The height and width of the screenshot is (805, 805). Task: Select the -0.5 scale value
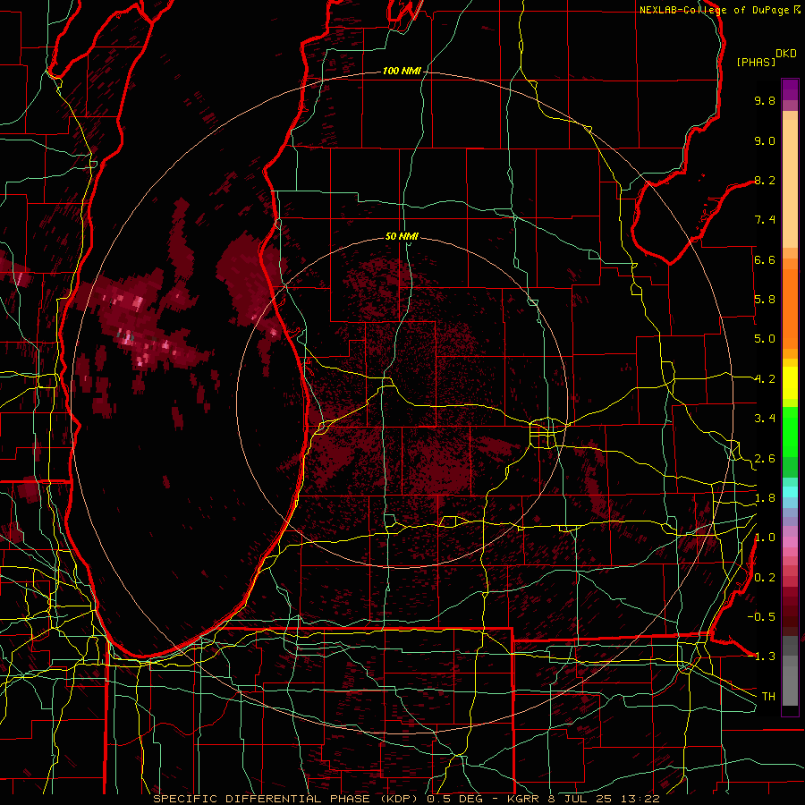(x=761, y=617)
